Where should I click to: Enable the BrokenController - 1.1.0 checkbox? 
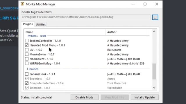pyautogui.click(x=27, y=40)
